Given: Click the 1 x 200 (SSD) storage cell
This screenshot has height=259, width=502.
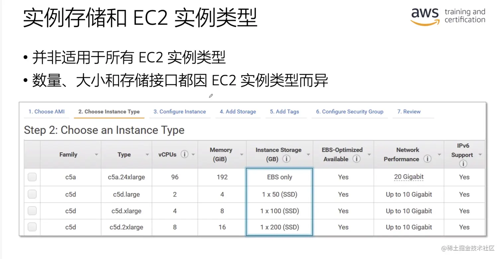Looking at the screenshot, I should (x=280, y=227).
